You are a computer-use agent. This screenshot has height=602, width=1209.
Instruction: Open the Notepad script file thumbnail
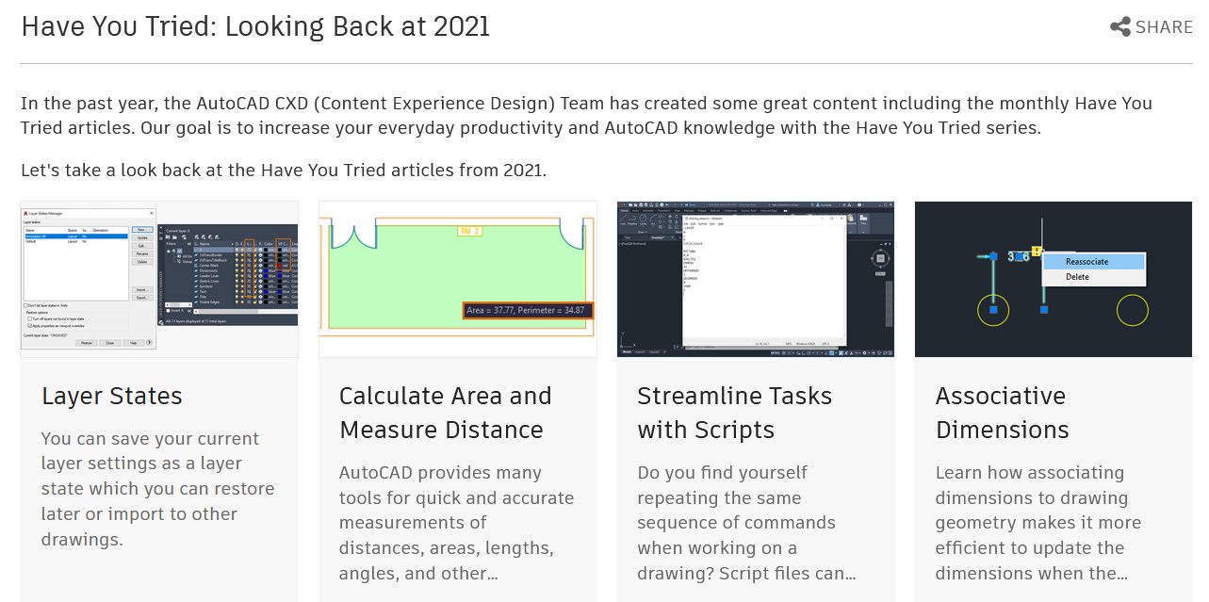[755, 279]
